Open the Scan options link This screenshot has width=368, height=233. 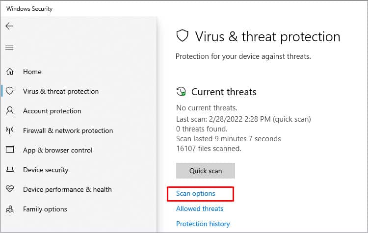coord(195,194)
